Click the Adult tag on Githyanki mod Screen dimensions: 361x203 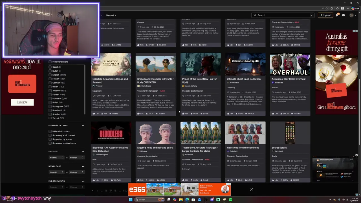tap(162, 91)
